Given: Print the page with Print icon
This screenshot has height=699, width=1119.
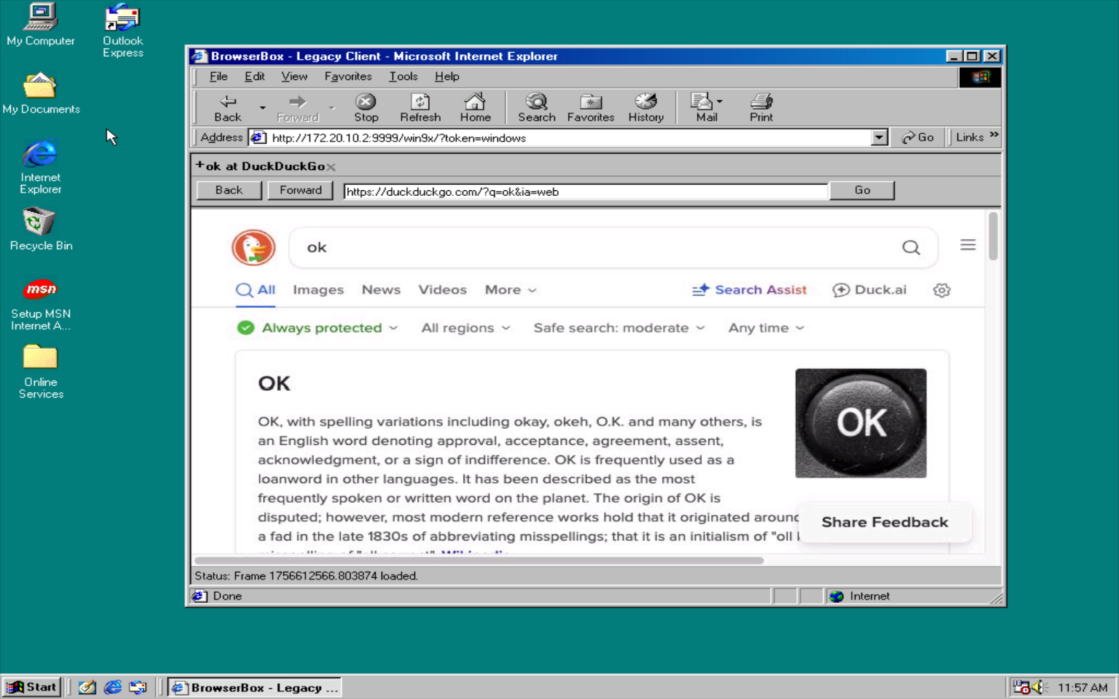Looking at the screenshot, I should pos(761,108).
